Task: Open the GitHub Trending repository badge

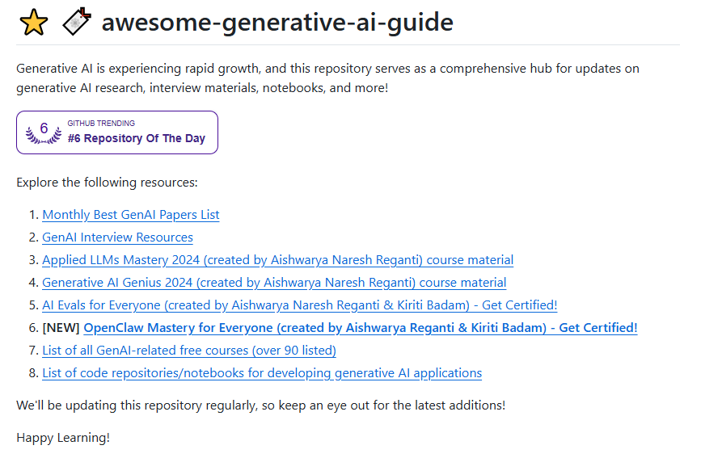Action: point(117,132)
